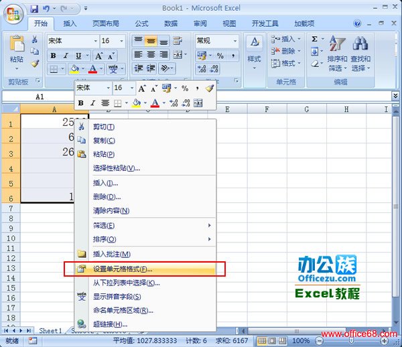402x347 pixels.
Task: Click the zoom slider handle
Action: [352, 340]
